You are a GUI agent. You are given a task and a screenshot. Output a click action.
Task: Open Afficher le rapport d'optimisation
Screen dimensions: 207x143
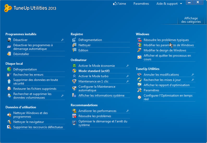point(167,85)
